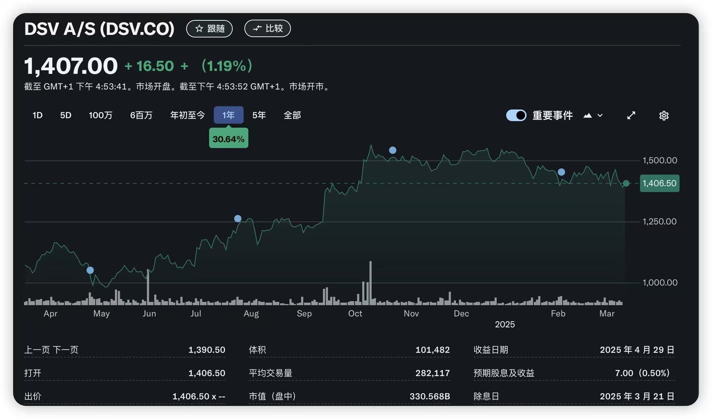Click the event marker near May
The width and height of the screenshot is (712, 419).
(x=90, y=270)
